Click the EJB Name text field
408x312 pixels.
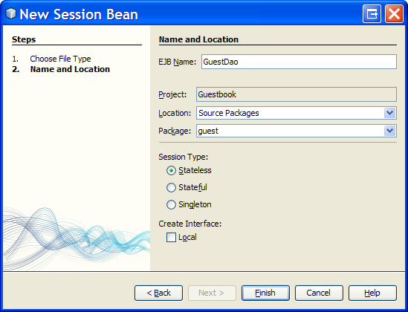click(x=299, y=62)
